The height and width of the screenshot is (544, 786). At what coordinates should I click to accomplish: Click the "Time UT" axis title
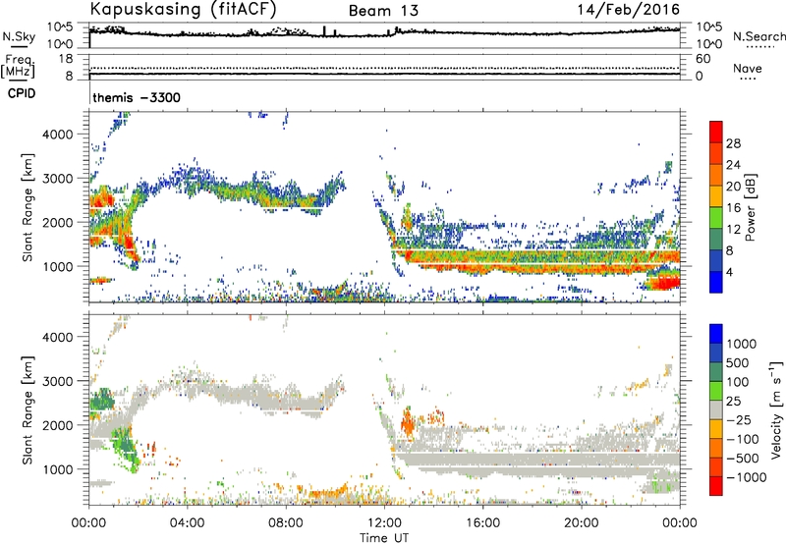[x=384, y=538]
